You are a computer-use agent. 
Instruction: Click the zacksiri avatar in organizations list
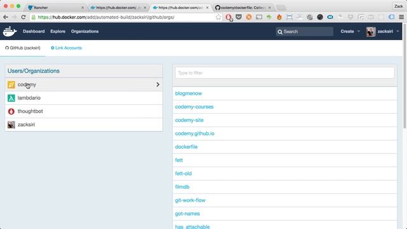(11, 125)
